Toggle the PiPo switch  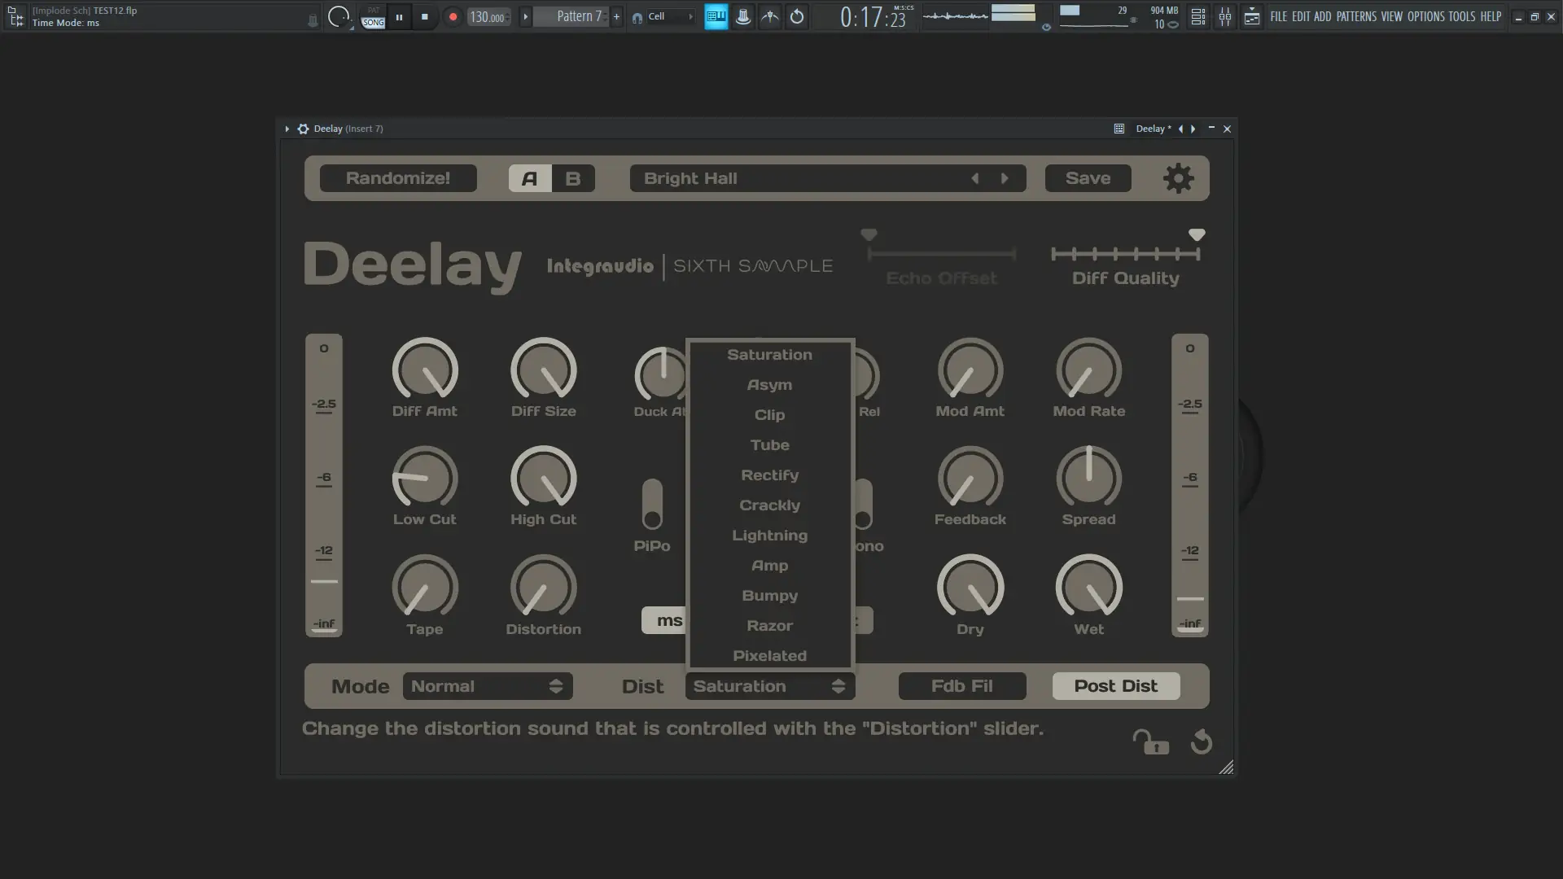click(x=652, y=505)
